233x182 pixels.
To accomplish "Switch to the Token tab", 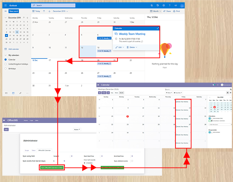I will pyautogui.click(x=34, y=150).
